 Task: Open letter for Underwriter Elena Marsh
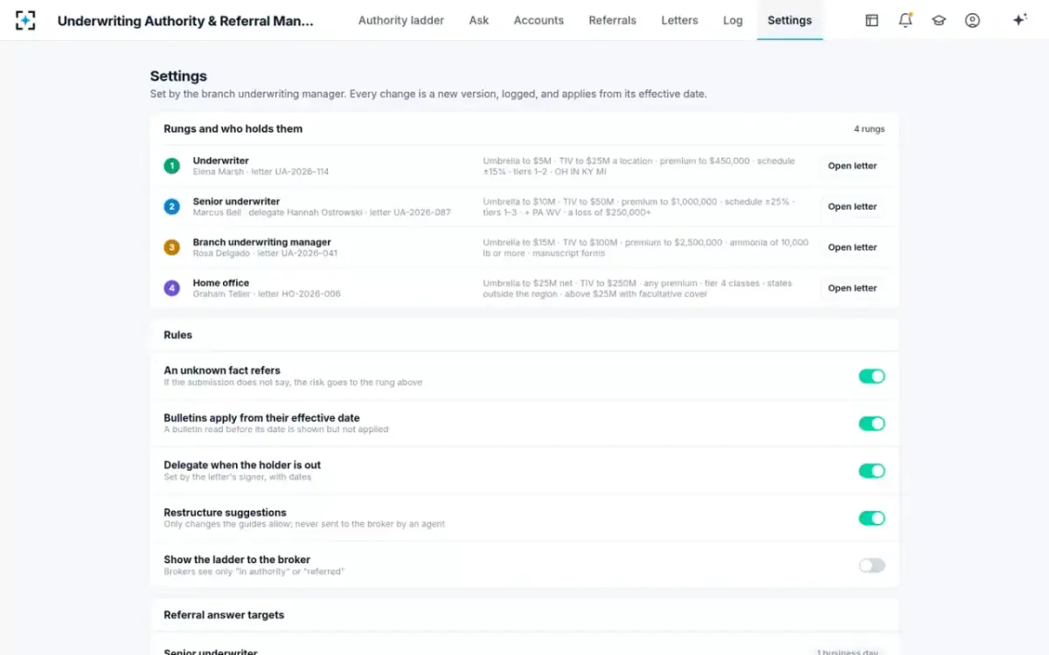(x=852, y=166)
